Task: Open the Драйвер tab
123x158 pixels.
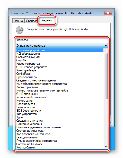Action: (x=31, y=21)
